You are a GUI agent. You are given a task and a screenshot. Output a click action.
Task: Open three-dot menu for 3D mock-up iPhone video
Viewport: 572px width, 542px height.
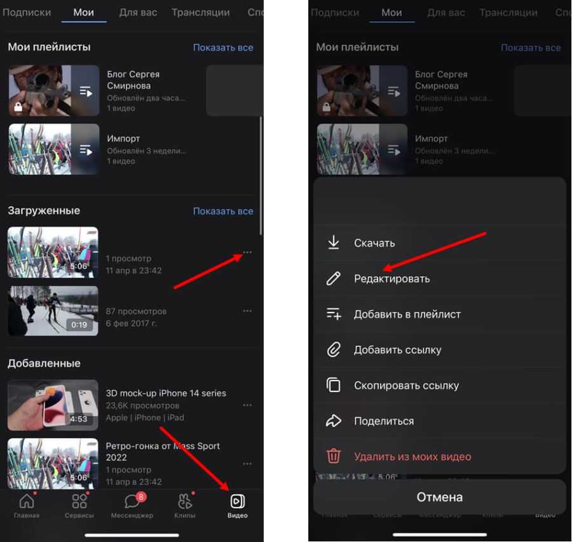tap(247, 405)
